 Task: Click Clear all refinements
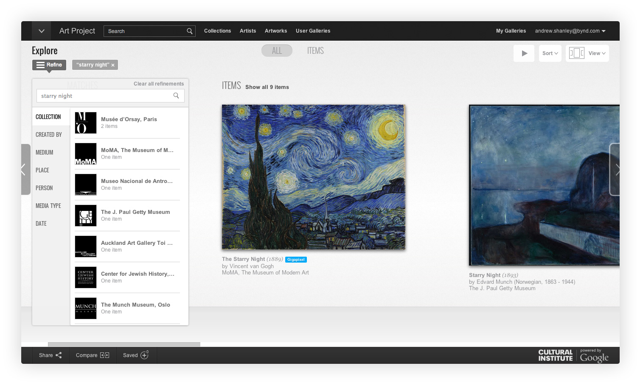point(159,84)
